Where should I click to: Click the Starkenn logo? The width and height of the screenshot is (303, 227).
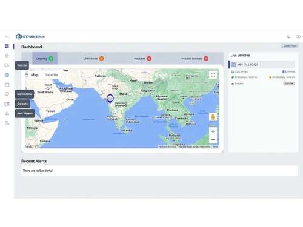pos(30,36)
